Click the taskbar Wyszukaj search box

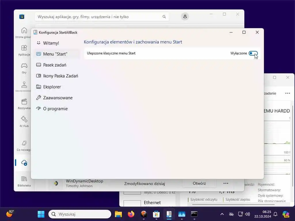coord(80,214)
